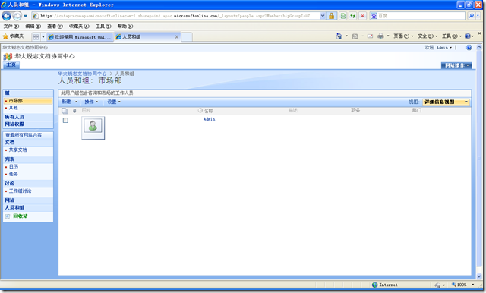Click the Read mail icon
The width and height of the screenshot is (486, 293).
[370, 36]
